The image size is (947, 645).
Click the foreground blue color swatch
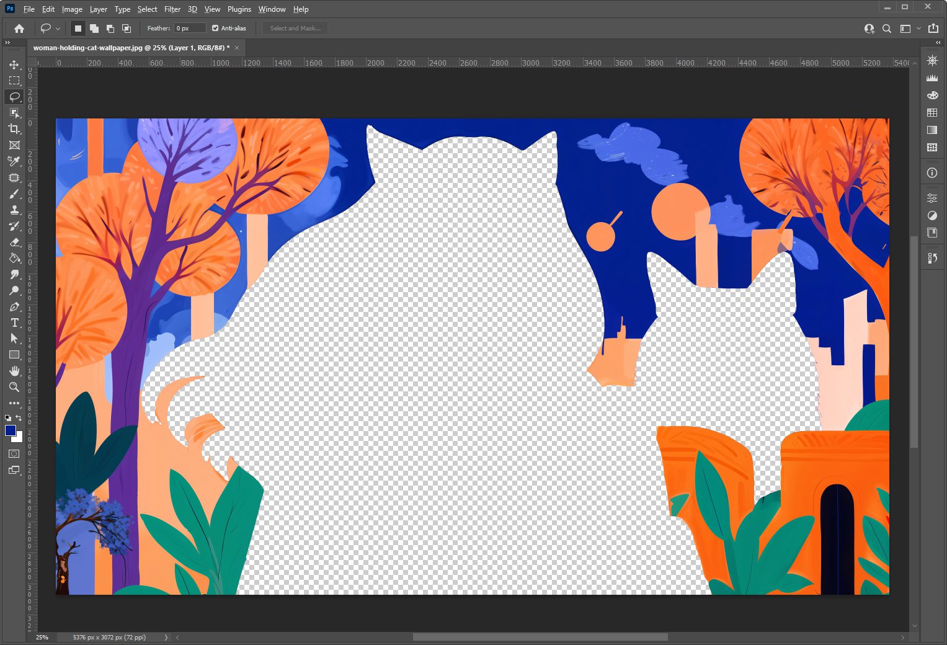coord(11,430)
